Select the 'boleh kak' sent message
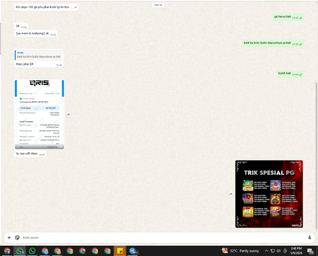 point(290,74)
